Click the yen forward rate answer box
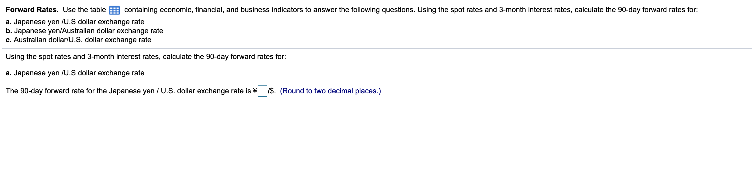 coord(262,91)
